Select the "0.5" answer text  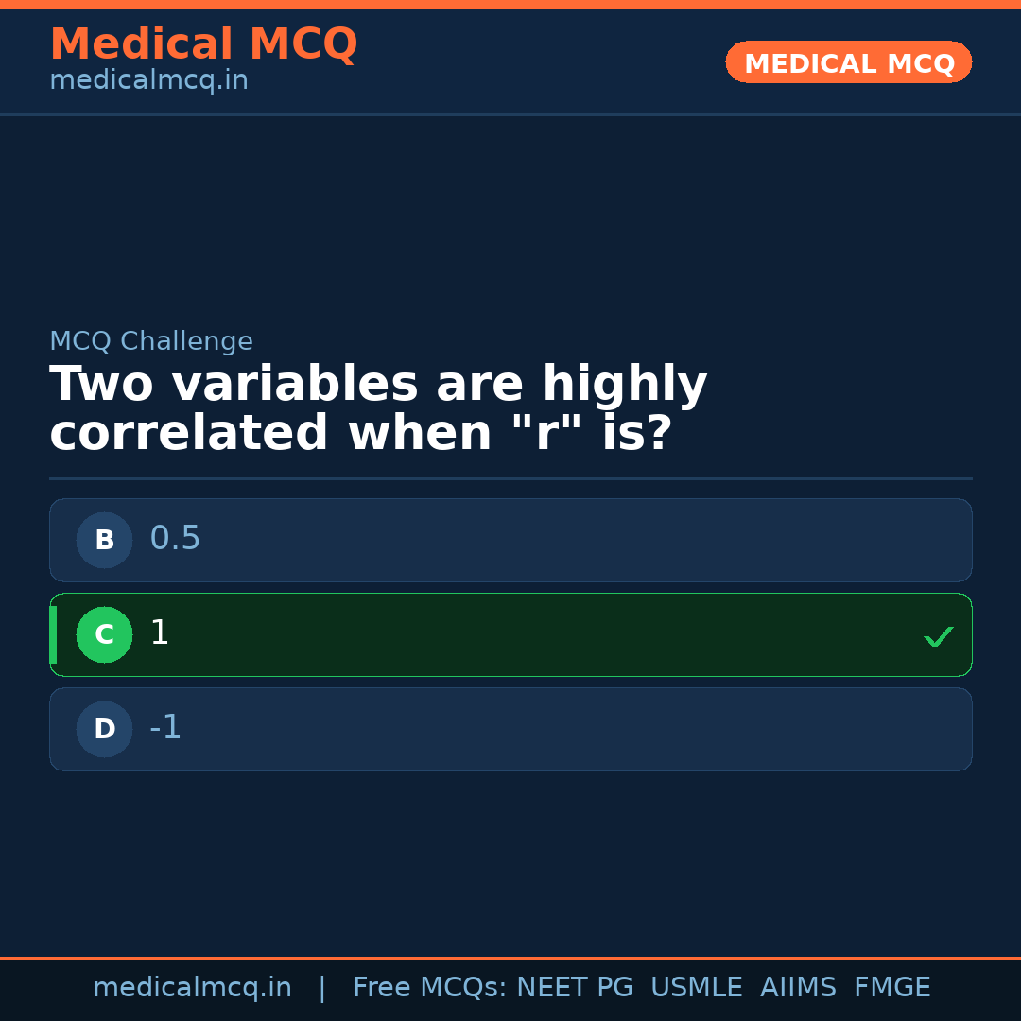click(x=175, y=539)
